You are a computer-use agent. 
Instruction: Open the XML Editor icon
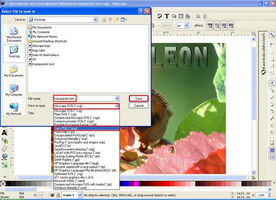[181, 16]
